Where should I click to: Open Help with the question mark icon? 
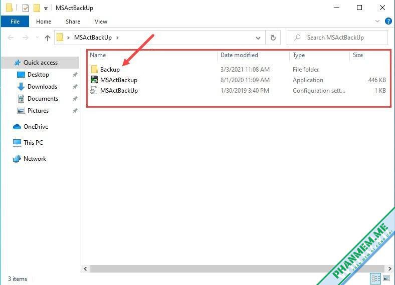388,21
